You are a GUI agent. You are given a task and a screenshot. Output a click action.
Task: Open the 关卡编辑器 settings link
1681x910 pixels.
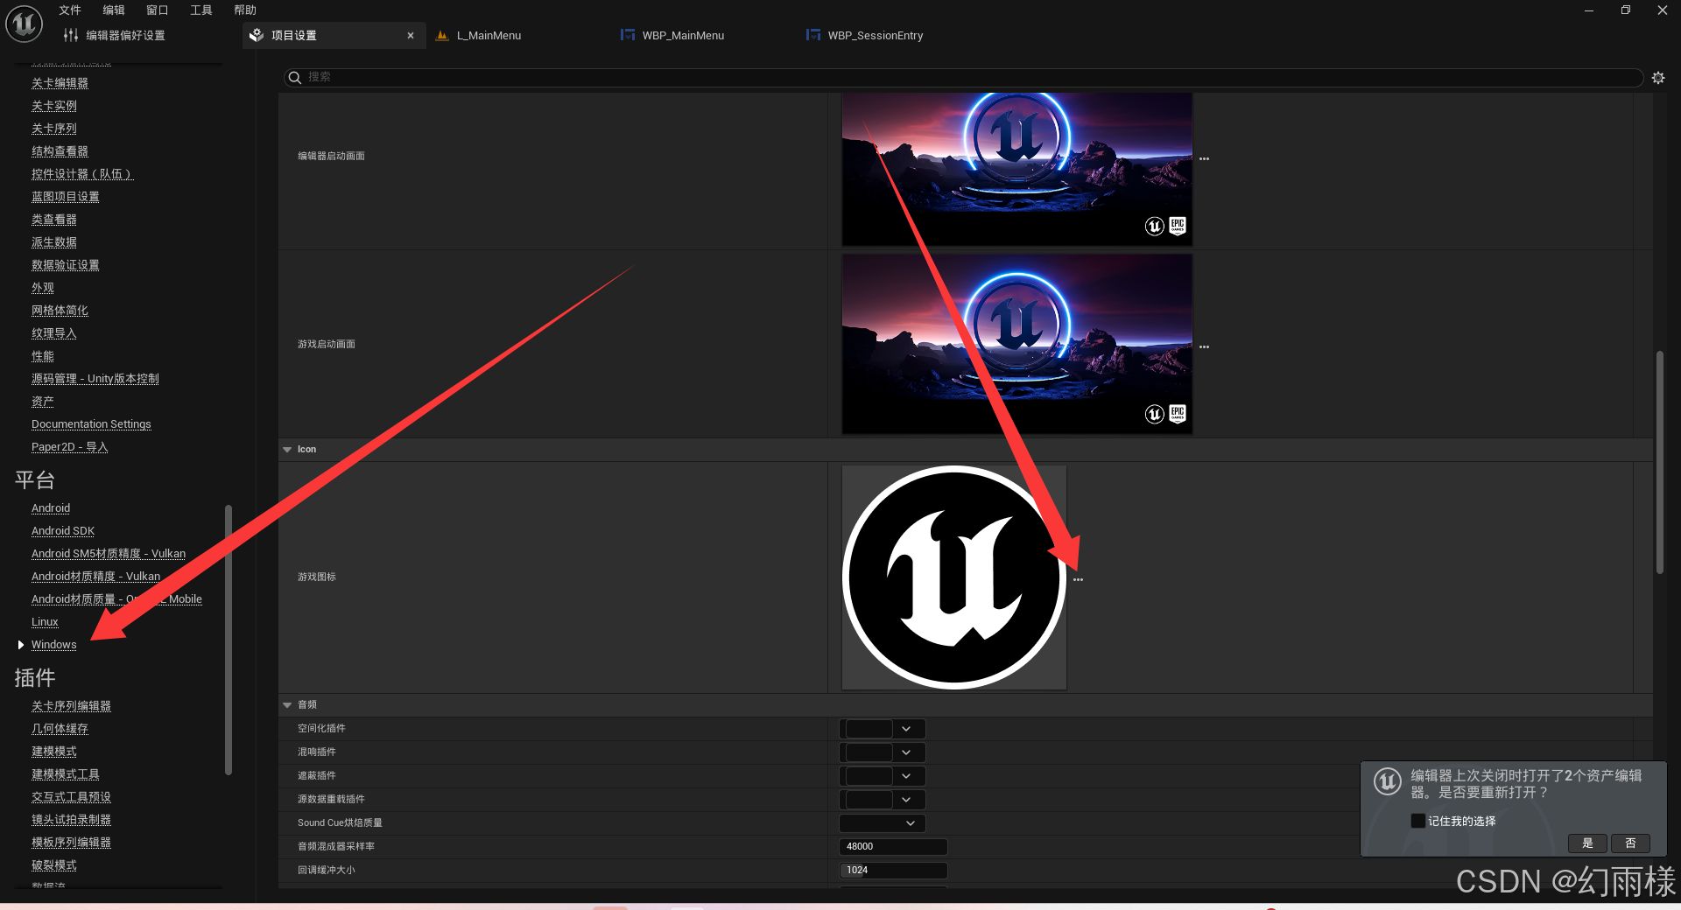pyautogui.click(x=60, y=83)
